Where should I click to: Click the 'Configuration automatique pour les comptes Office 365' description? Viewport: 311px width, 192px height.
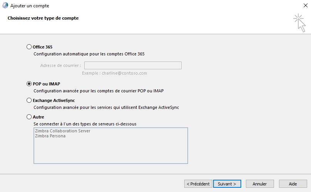tap(89, 54)
